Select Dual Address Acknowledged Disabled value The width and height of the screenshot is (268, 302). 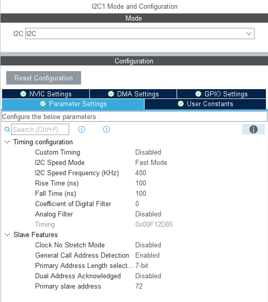(148, 276)
